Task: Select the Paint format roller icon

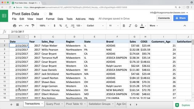Action: coord(33,25)
